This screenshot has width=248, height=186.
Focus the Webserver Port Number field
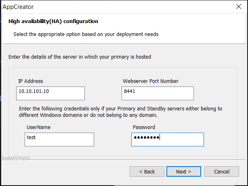click(x=158, y=93)
